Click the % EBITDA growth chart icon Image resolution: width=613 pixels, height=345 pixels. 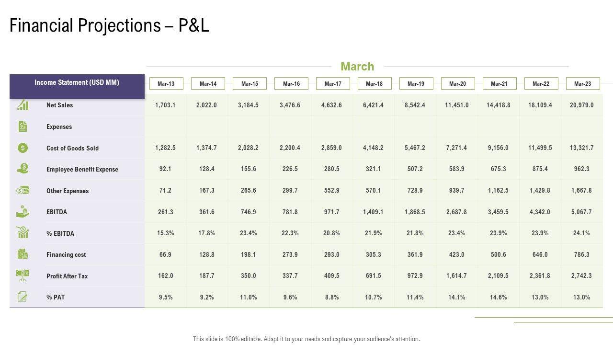tap(23, 233)
